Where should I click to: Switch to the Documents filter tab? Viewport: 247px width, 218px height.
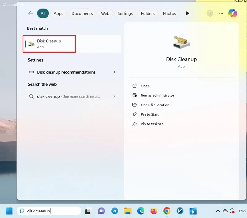coord(82,13)
